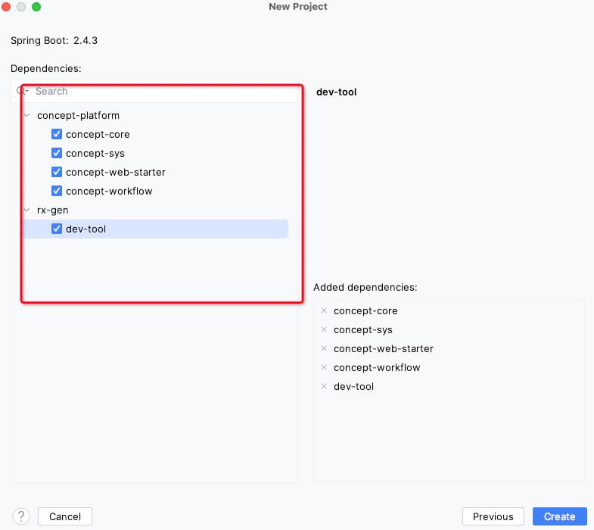
Task: Click dev-tool text in Added dependencies
Action: (353, 387)
